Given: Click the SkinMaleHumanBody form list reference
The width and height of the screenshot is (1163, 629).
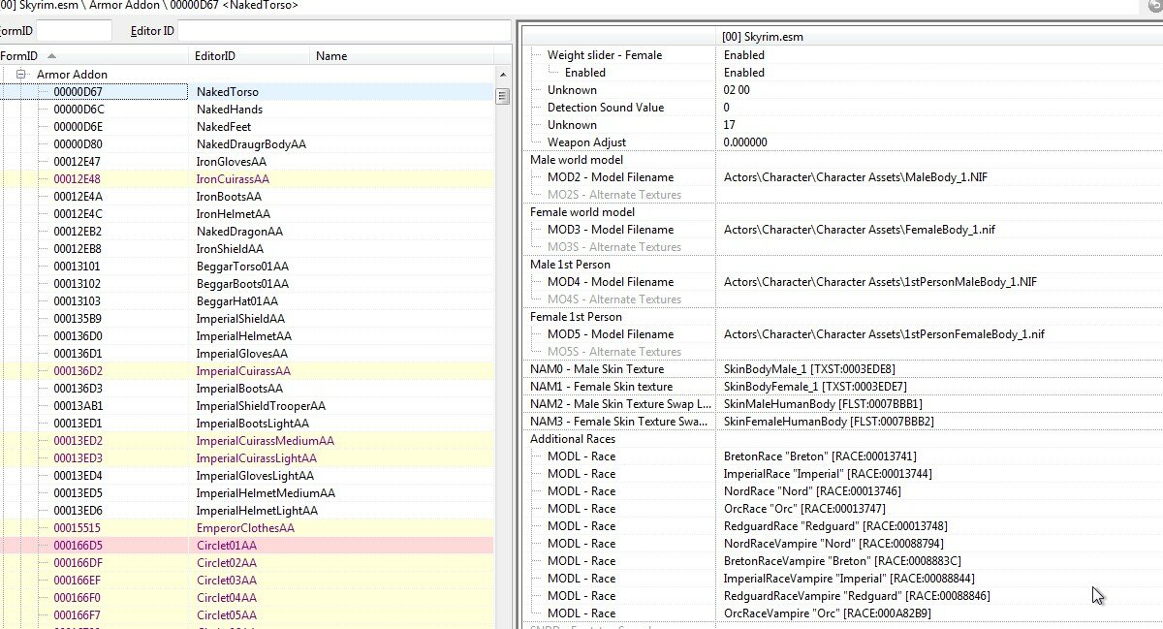Looking at the screenshot, I should pos(823,404).
